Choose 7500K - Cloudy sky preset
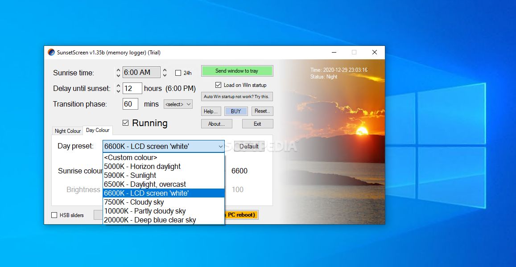Viewport: 516px width, 267px height. pos(164,202)
